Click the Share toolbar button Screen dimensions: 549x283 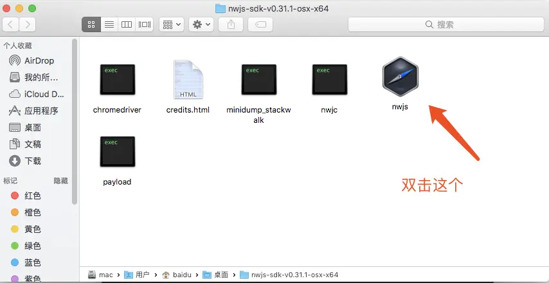click(x=231, y=24)
